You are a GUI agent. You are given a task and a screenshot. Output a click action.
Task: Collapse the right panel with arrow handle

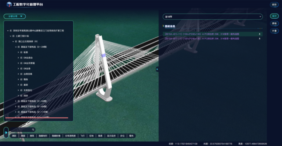(x=157, y=69)
